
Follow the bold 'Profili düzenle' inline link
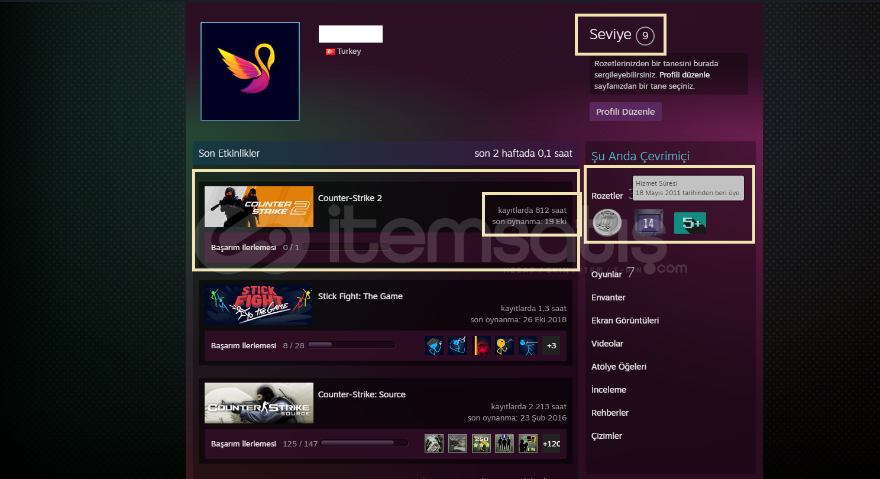click(x=684, y=75)
